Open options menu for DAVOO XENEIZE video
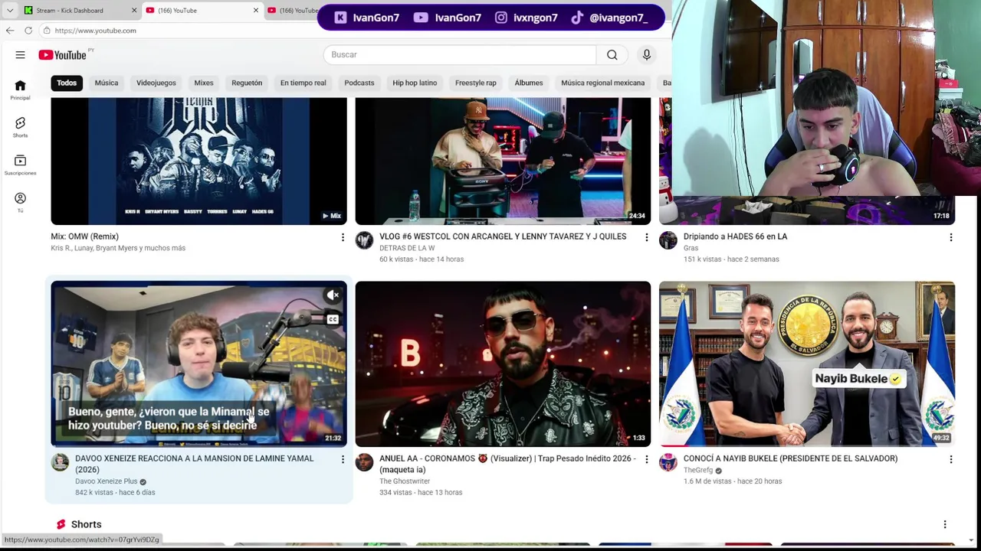This screenshot has height=551, width=981. tap(343, 459)
